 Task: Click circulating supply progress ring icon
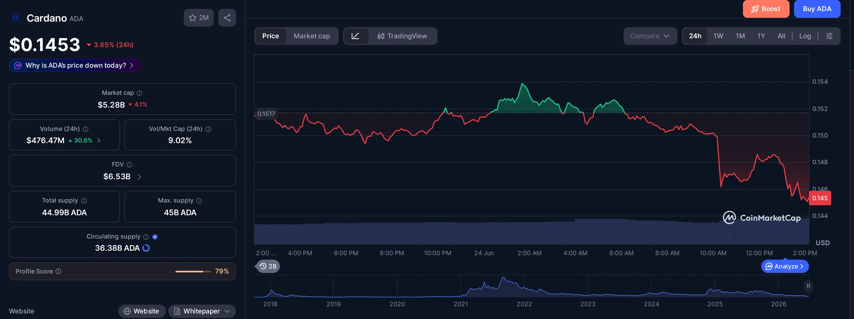[146, 248]
